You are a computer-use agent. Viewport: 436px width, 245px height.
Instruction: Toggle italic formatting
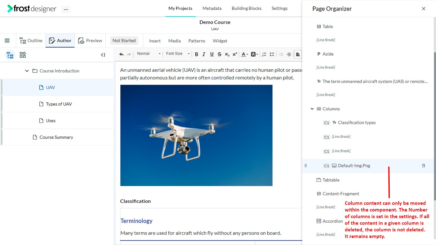click(204, 54)
